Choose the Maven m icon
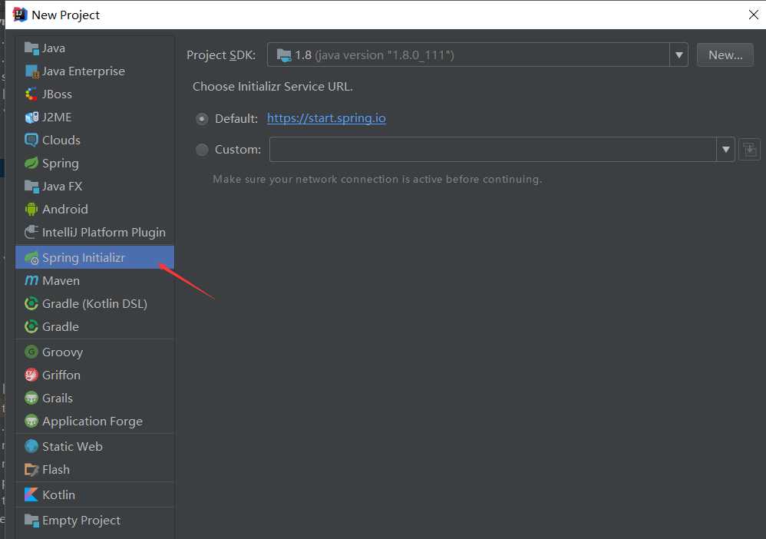766x539 pixels. pos(31,280)
